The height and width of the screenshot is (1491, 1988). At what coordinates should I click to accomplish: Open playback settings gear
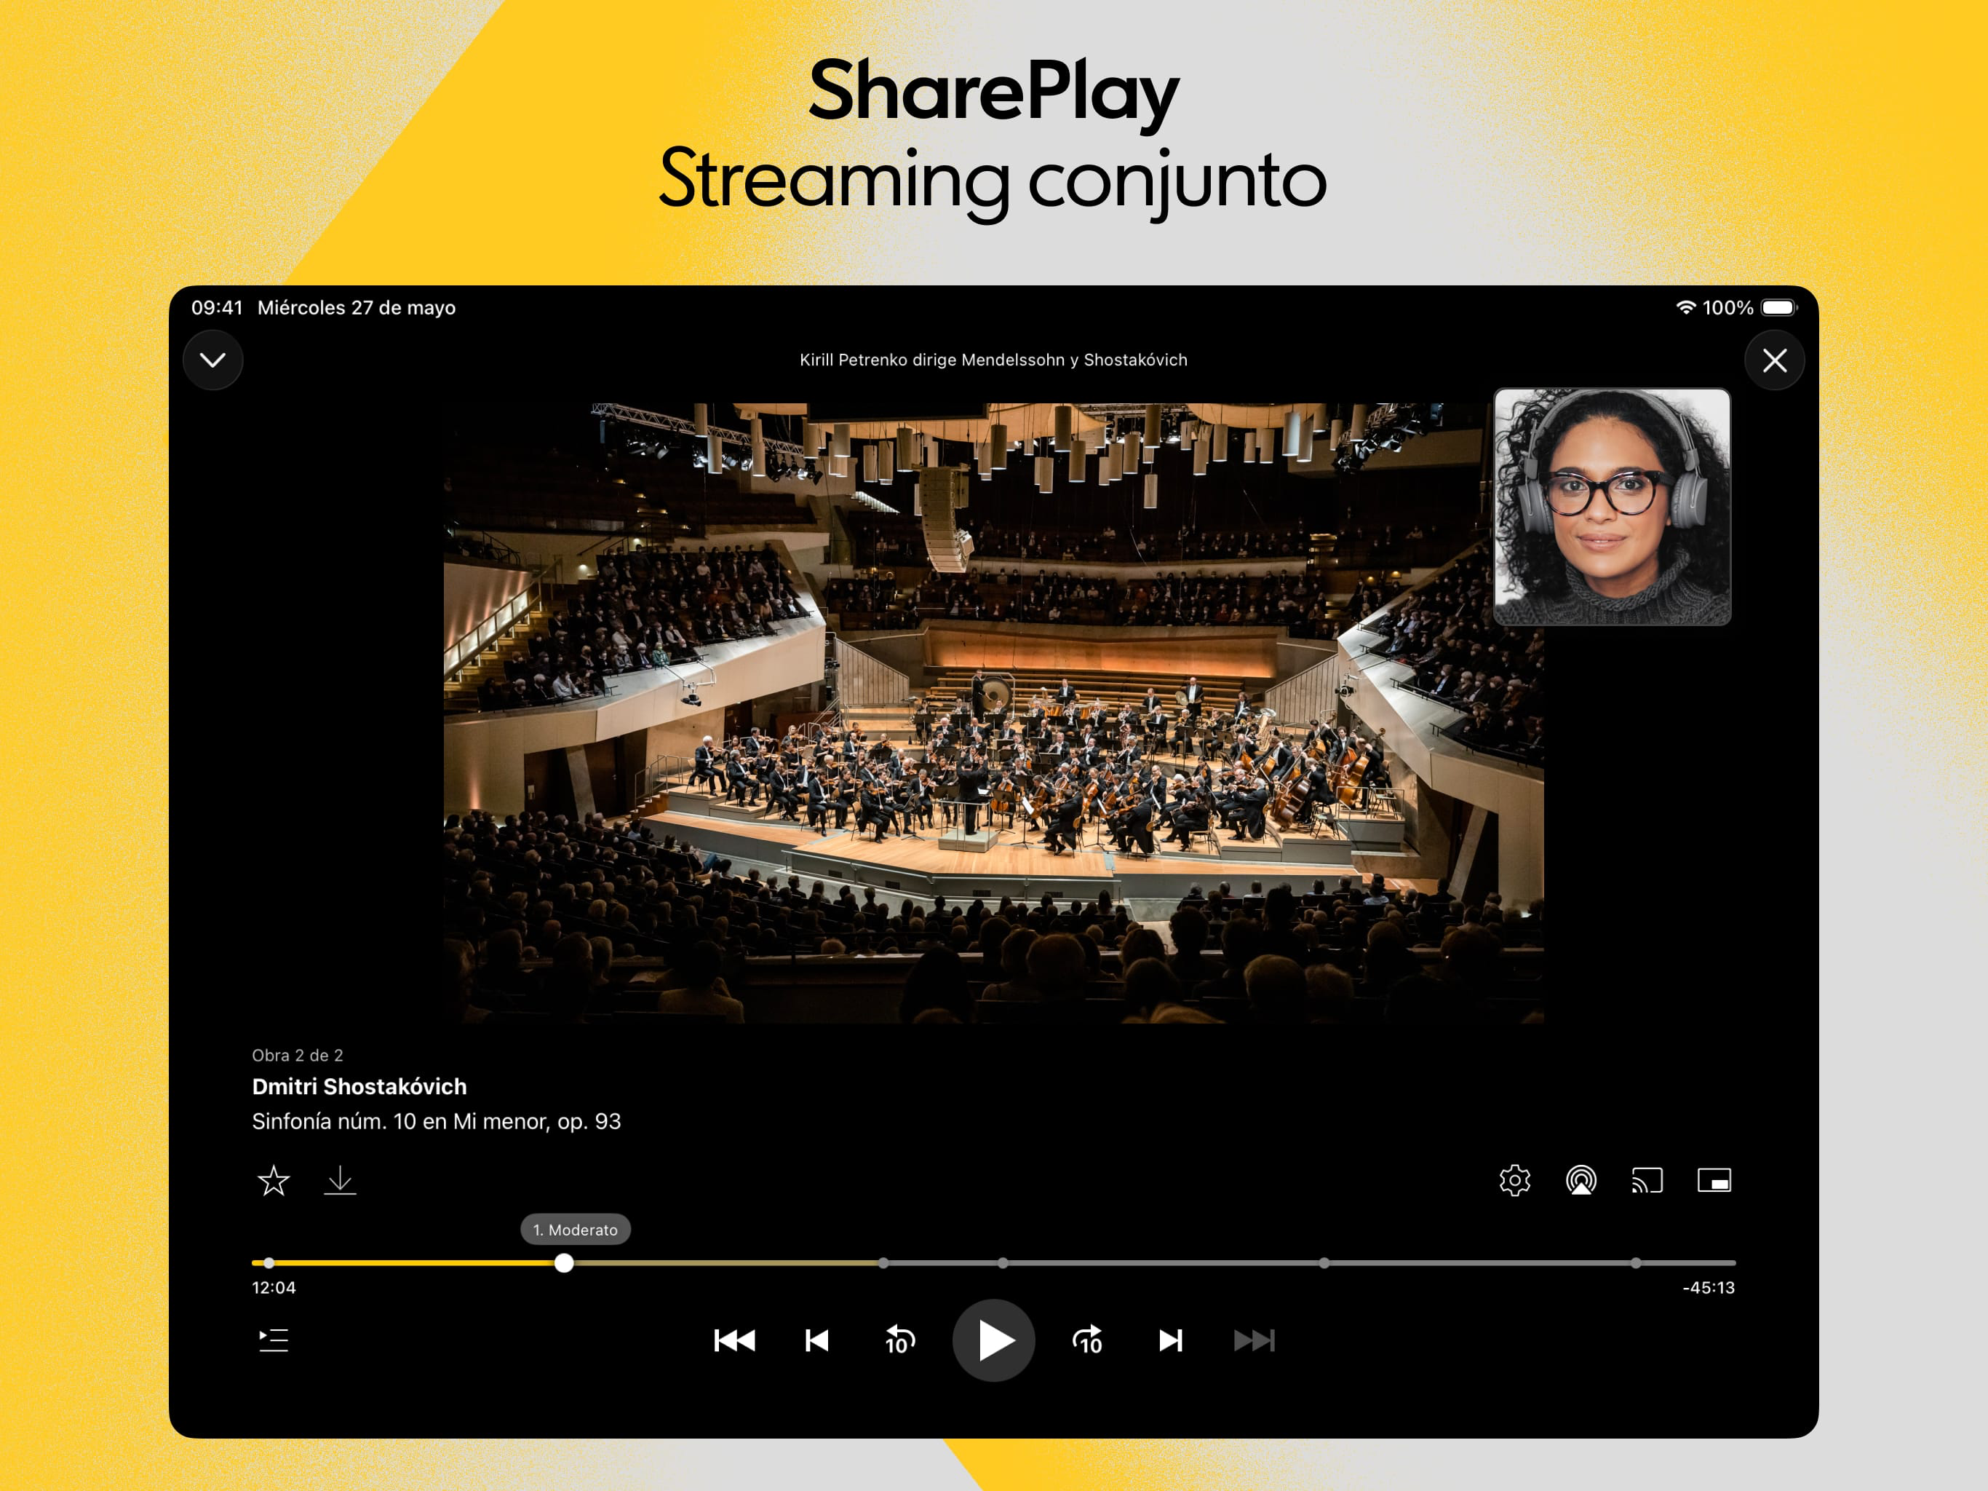(x=1514, y=1180)
